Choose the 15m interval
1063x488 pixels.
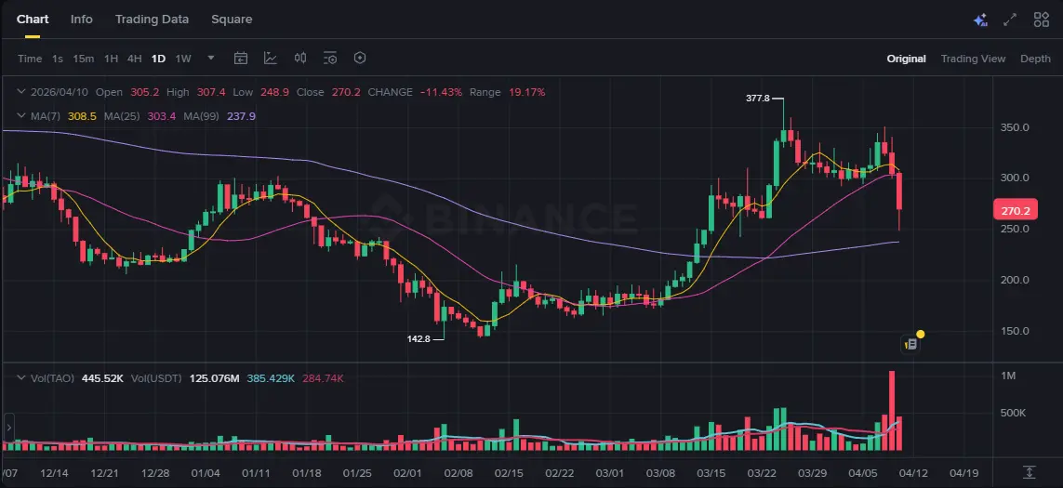point(84,59)
